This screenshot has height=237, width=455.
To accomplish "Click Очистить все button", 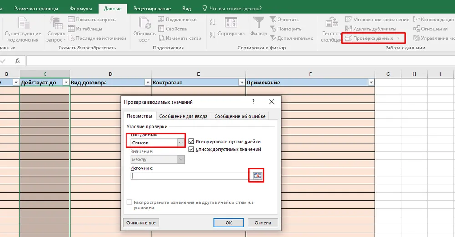I will (141, 222).
